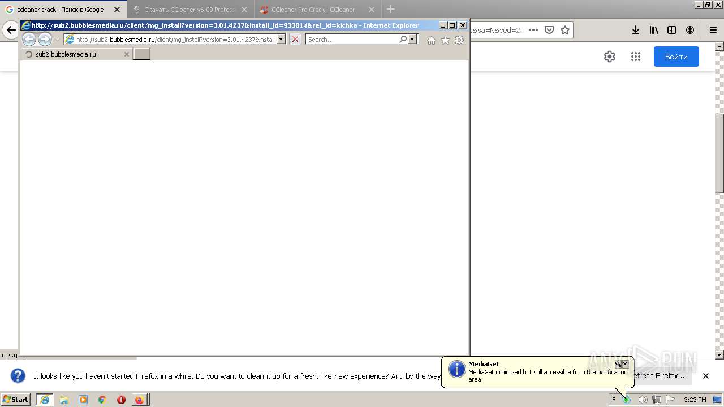Open Internet Explorer favorites star
Image resolution: width=724 pixels, height=407 pixels.
(445, 40)
